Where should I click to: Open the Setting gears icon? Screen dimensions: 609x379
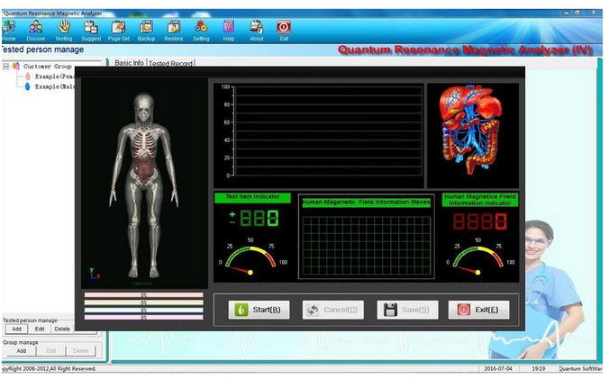click(201, 31)
